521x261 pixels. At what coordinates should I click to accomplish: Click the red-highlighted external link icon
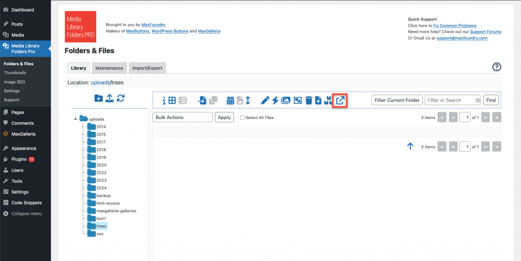click(340, 100)
